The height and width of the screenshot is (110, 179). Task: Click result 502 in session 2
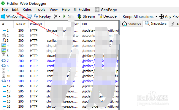pyautogui.click(x=21, y=35)
